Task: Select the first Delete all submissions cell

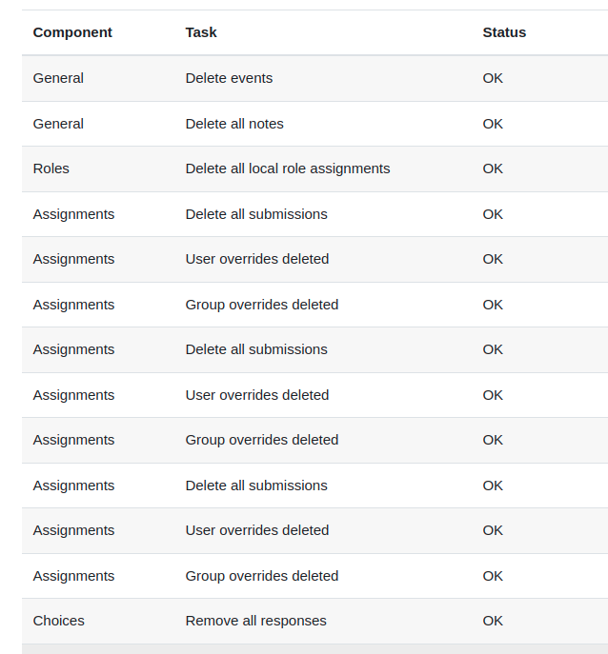Action: point(256,214)
